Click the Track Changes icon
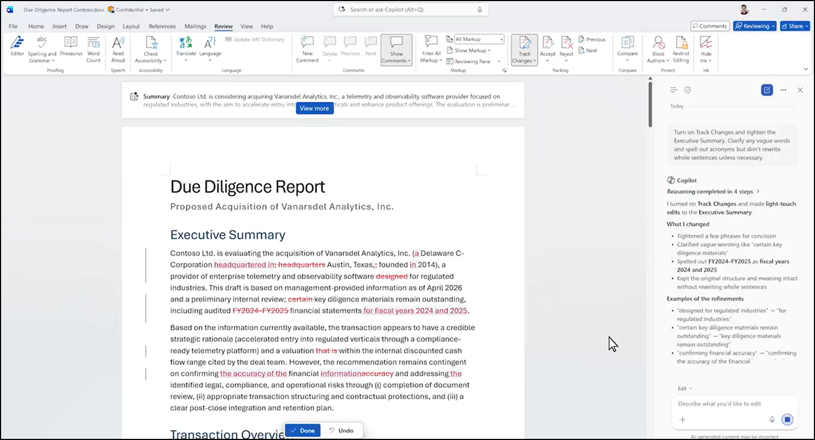 [525, 43]
